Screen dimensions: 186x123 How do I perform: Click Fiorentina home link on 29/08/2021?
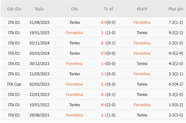click(x=74, y=115)
